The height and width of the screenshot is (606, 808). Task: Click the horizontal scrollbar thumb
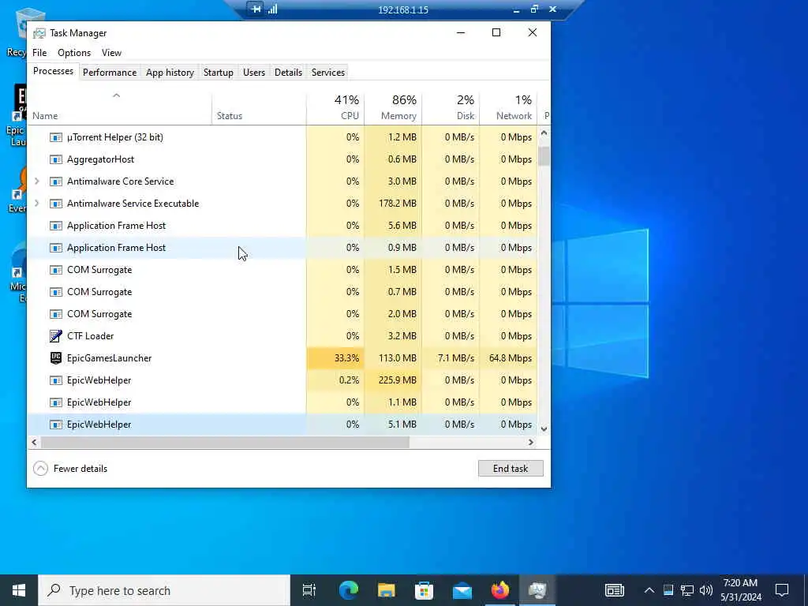tap(225, 442)
